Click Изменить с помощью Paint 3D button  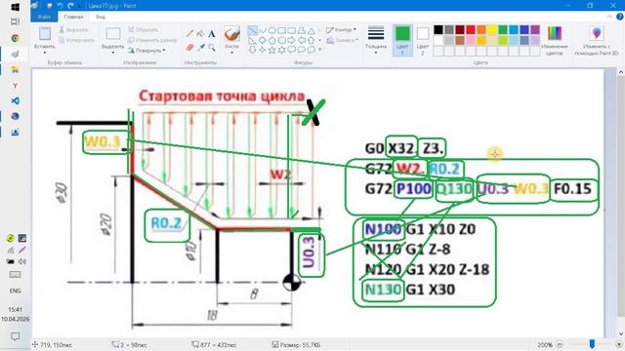597,40
